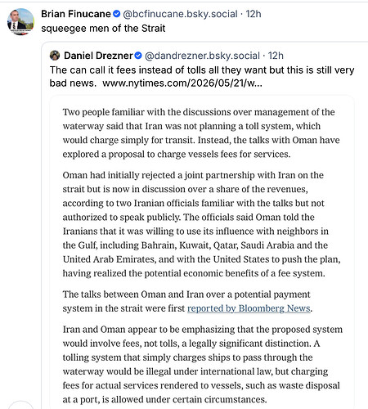This screenshot has width=368, height=409.
Task: Click the 12h timestamp on Brian Finucane's post
Action: click(254, 14)
